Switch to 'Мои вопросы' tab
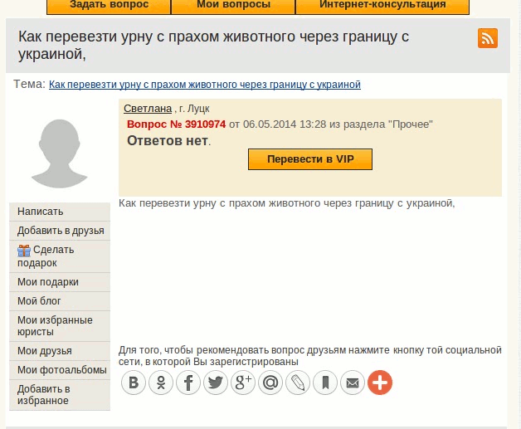This screenshot has width=521, height=429. pos(233,5)
